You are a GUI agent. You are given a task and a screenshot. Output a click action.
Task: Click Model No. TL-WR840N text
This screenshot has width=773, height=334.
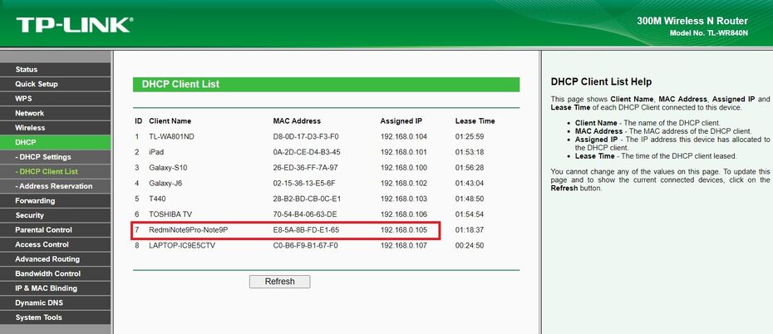click(709, 33)
